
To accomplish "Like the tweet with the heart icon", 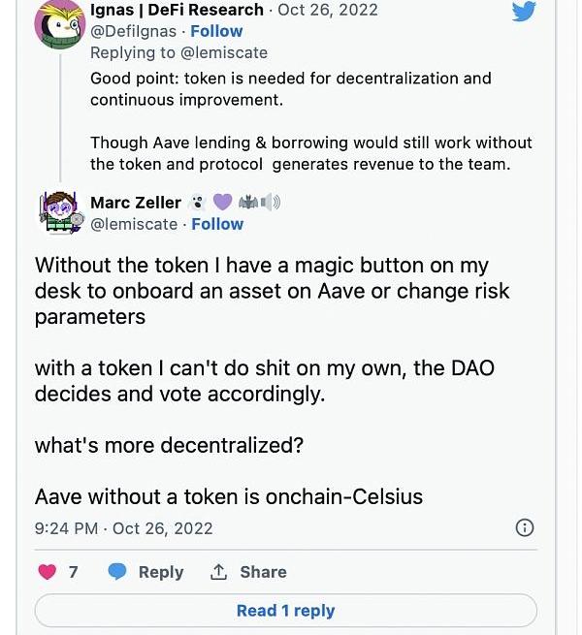I will coord(47,572).
